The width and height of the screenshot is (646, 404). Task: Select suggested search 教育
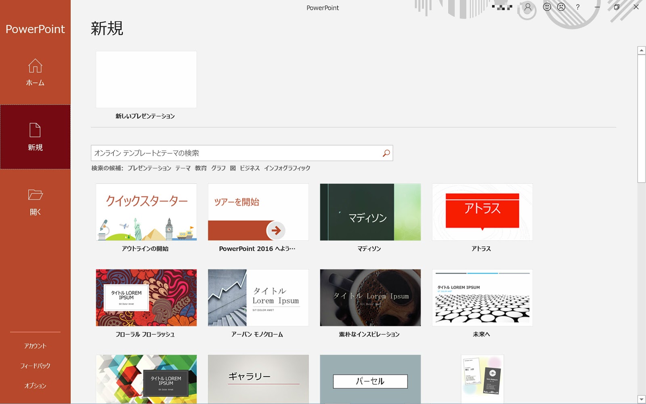point(201,168)
